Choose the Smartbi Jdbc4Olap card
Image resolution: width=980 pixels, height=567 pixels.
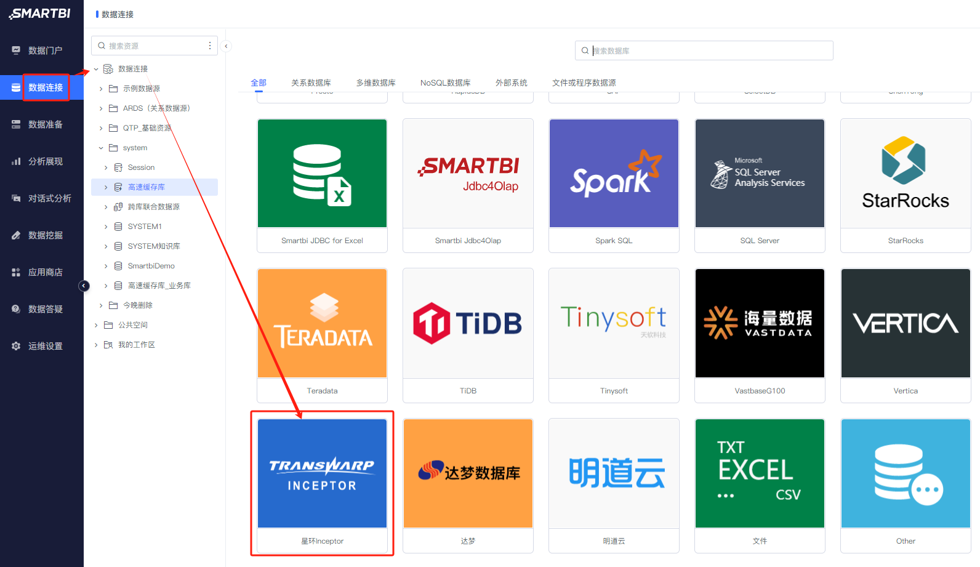[x=468, y=185]
